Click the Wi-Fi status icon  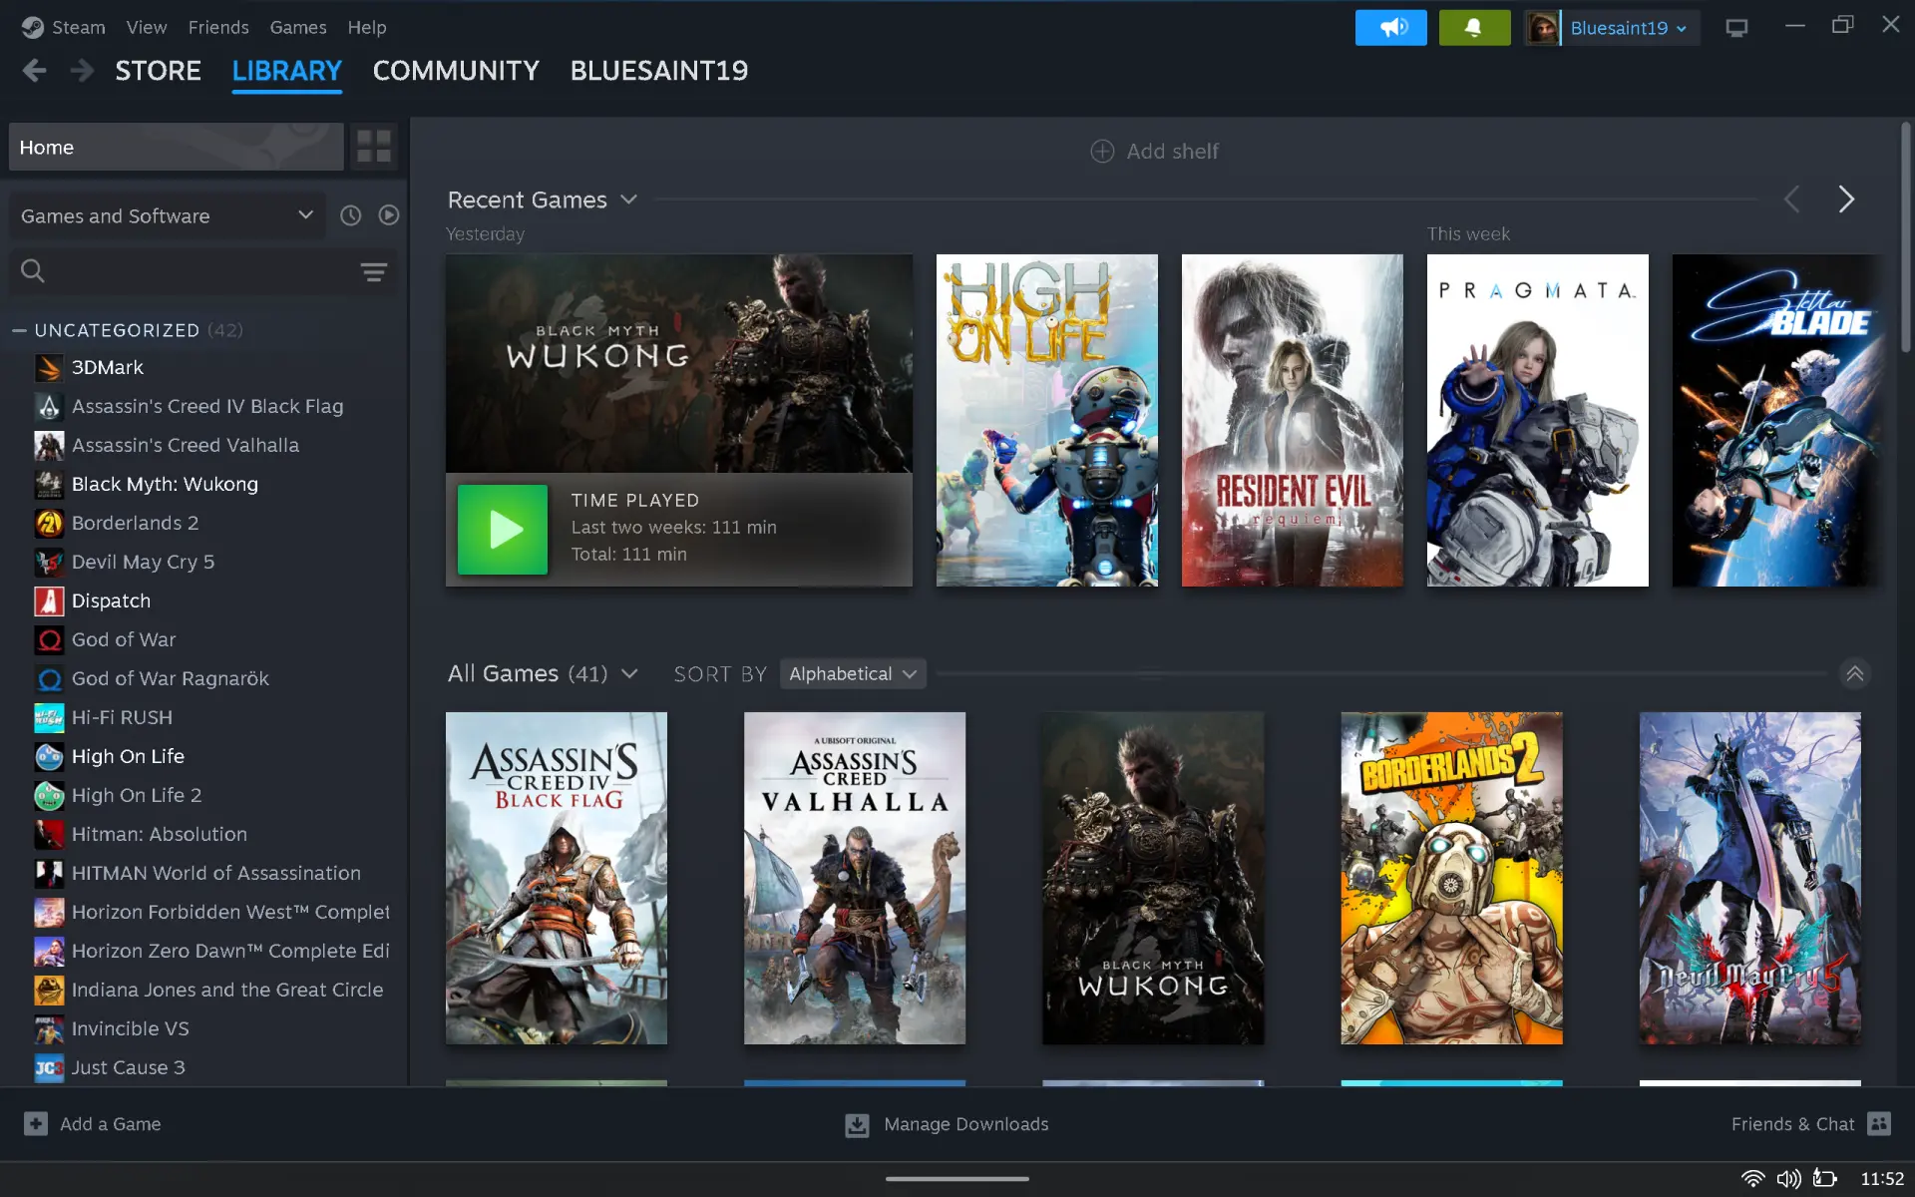tap(1752, 1179)
